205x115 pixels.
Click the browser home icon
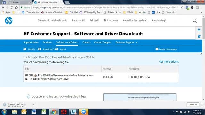[16, 8]
